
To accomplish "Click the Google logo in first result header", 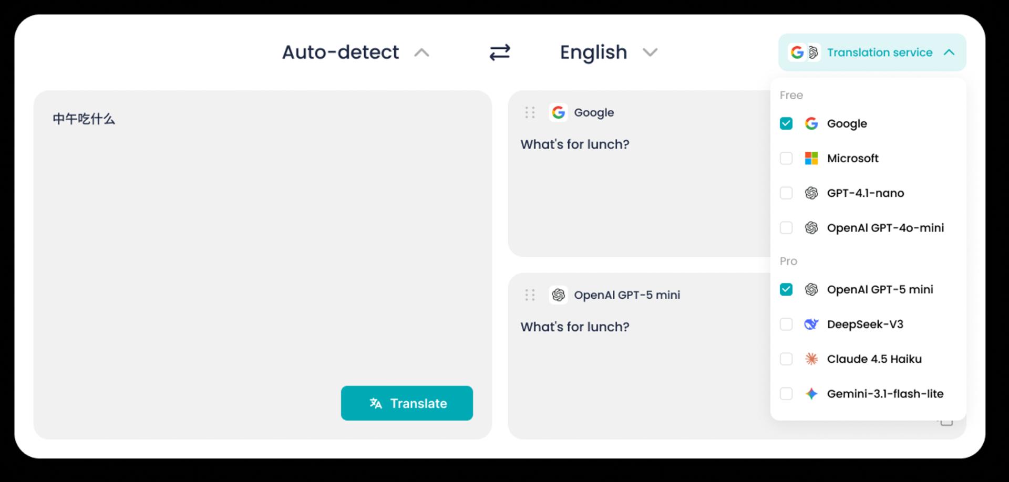I will (558, 112).
